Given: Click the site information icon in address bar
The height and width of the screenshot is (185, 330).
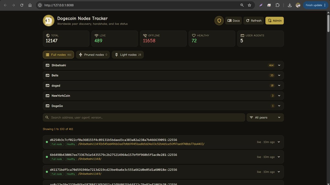Looking at the screenshot, I should [40, 5].
